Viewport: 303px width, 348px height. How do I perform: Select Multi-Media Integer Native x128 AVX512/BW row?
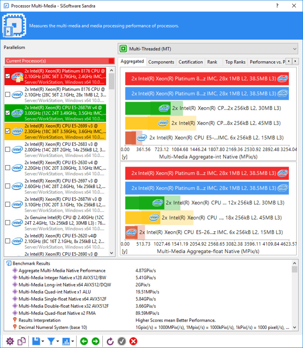[x=148, y=278]
